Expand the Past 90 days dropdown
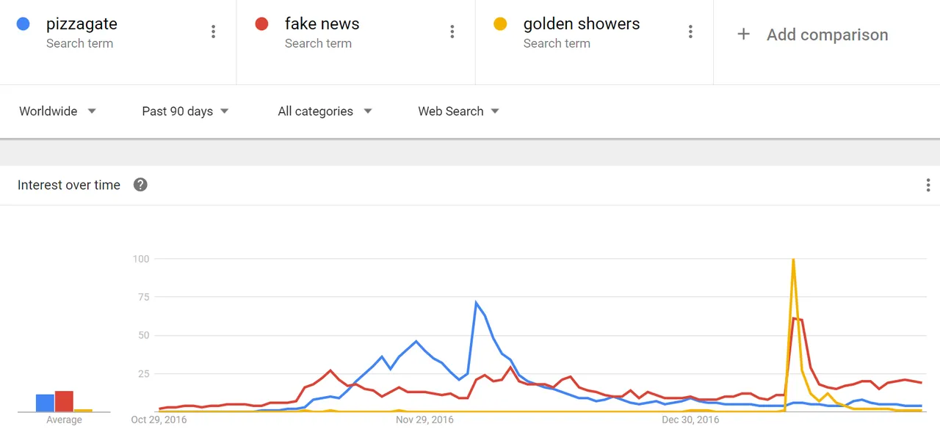 [185, 111]
